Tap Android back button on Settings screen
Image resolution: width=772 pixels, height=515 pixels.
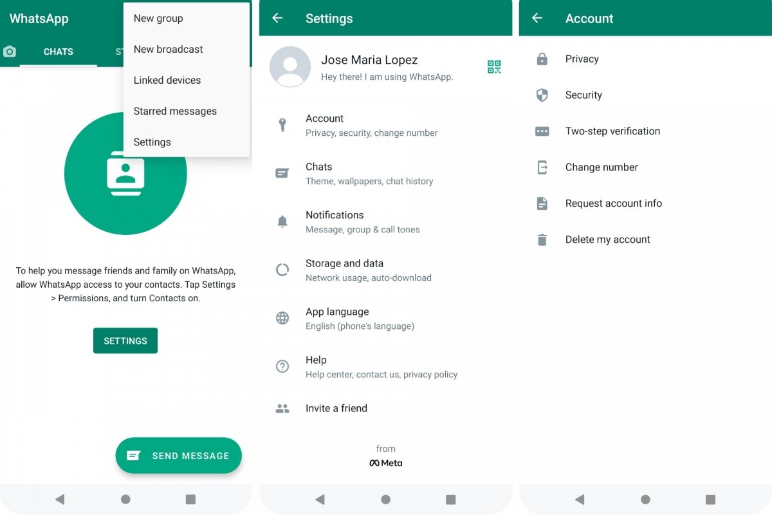point(320,499)
